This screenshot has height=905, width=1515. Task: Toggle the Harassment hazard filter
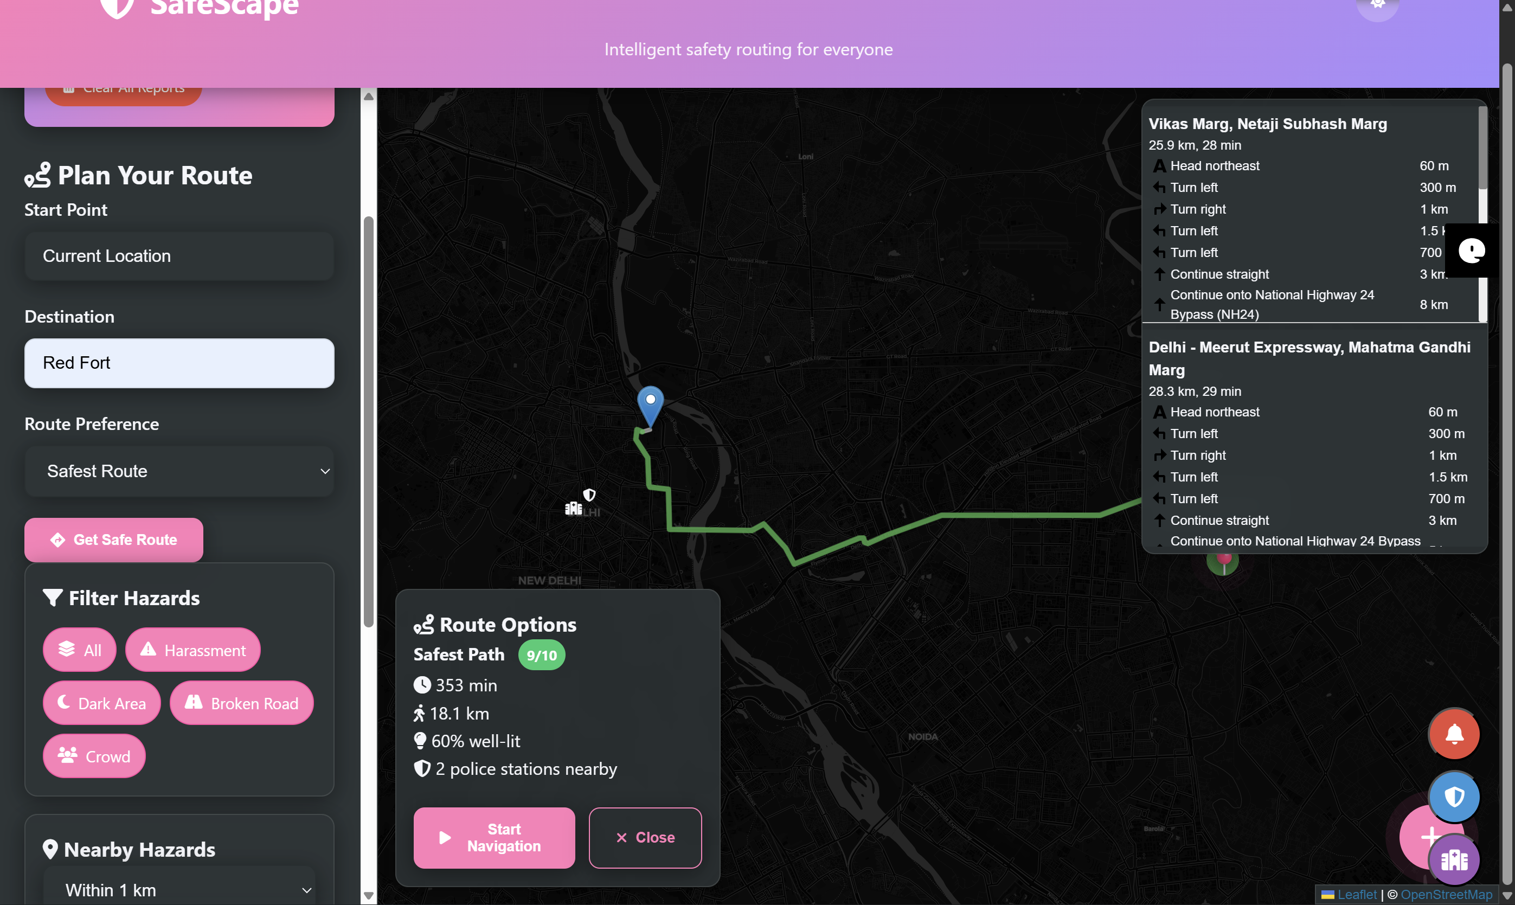click(192, 650)
